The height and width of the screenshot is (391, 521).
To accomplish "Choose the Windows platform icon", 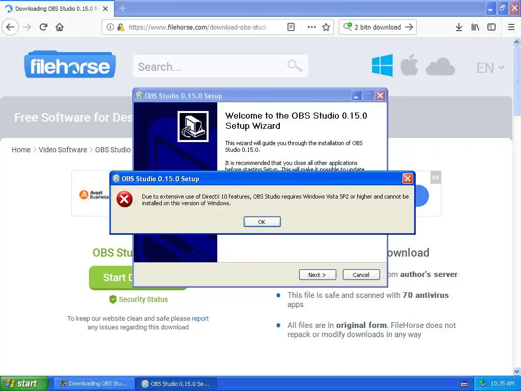I will pyautogui.click(x=382, y=66).
